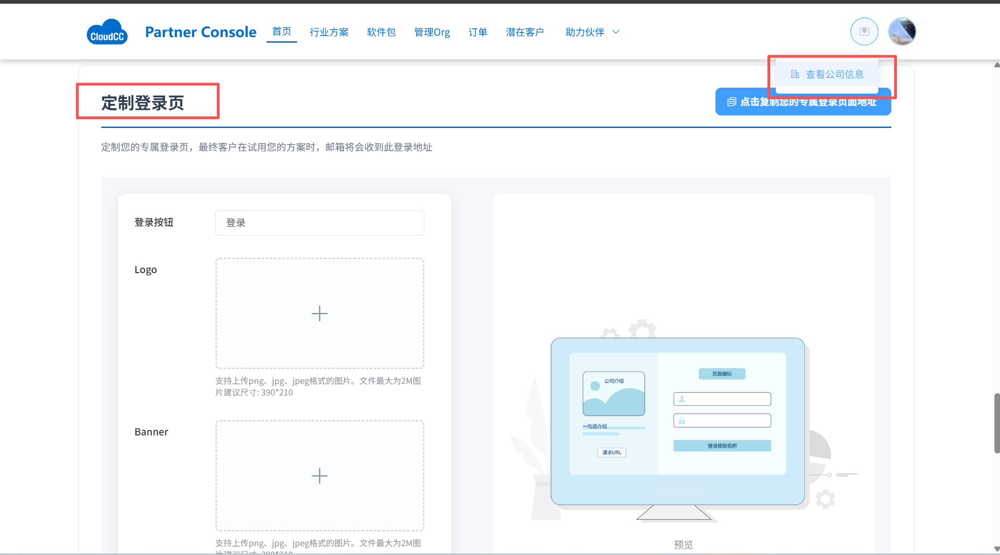The height and width of the screenshot is (555, 1000).
Task: Open the 行业方案 navigation tab
Action: 329,32
